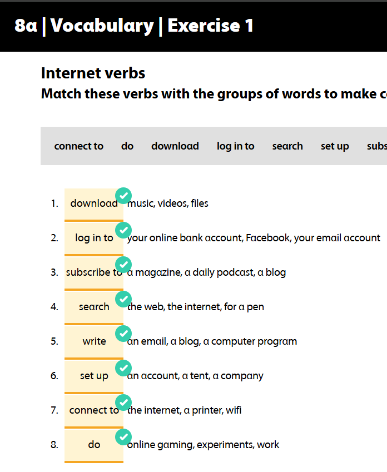Screen dimensions: 387x472
Task: Click the green checkmark on 'set up' answer
Action: coord(123,368)
